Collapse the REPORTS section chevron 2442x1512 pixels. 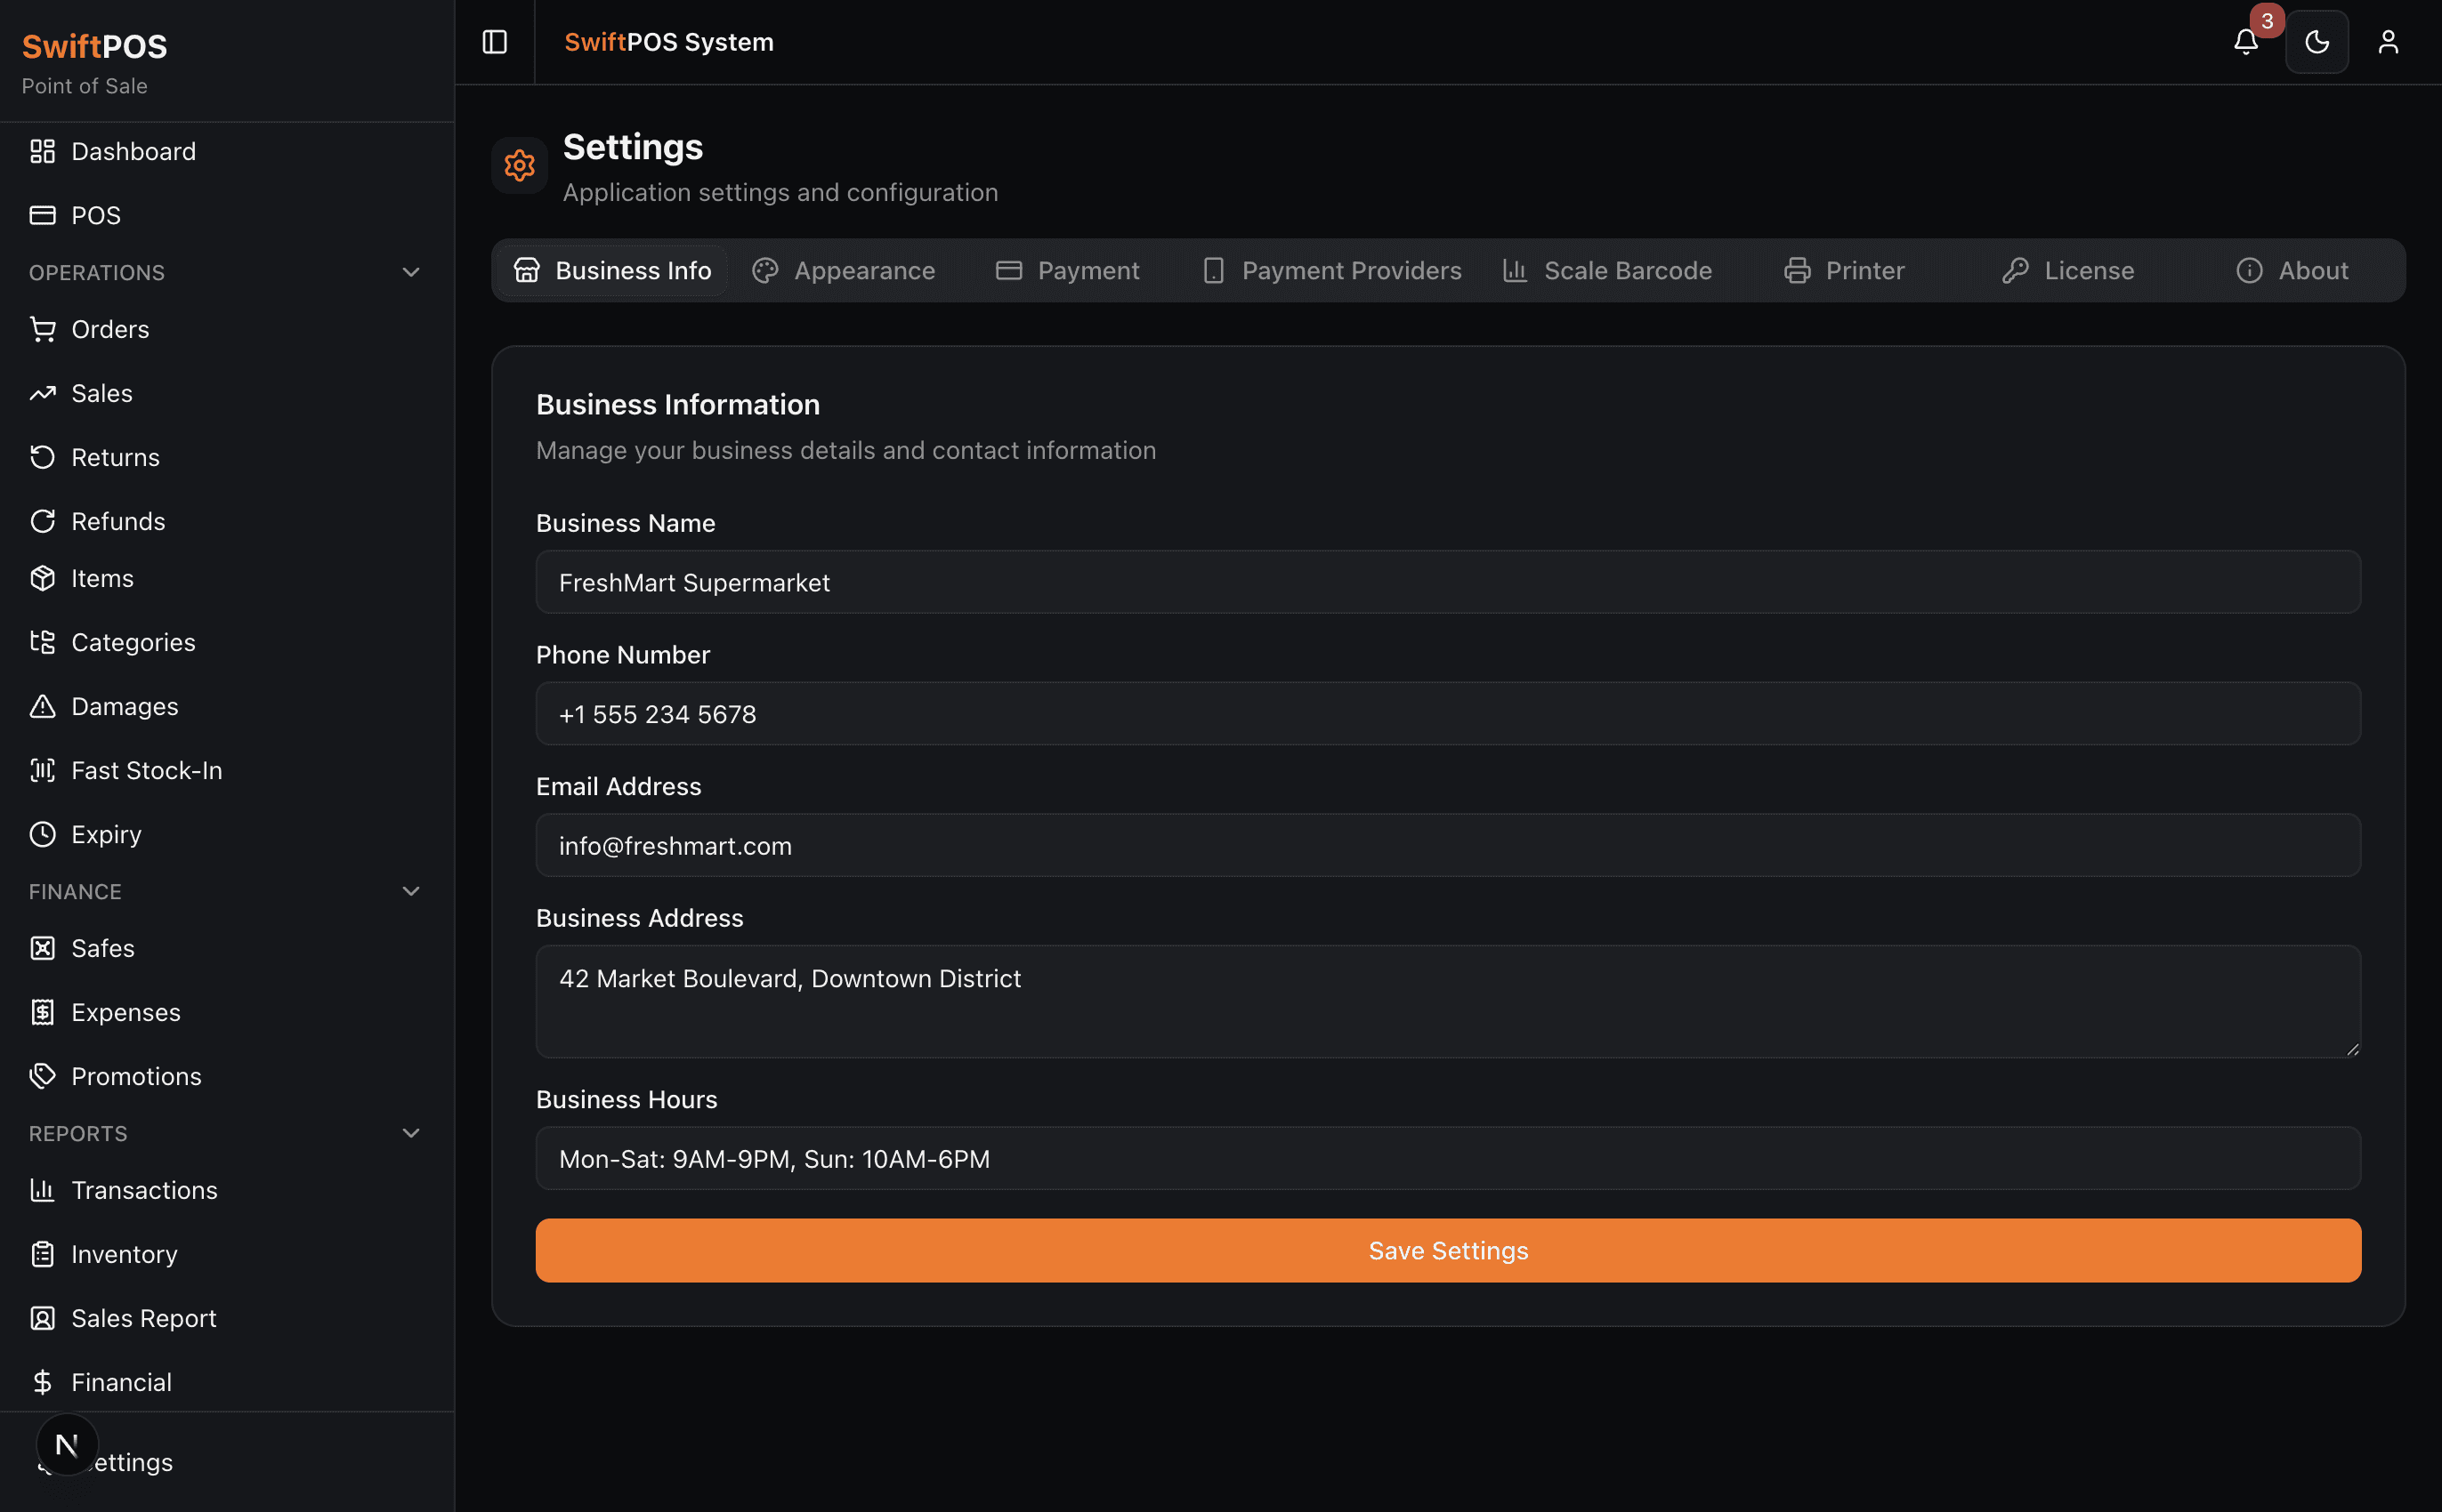[410, 1133]
